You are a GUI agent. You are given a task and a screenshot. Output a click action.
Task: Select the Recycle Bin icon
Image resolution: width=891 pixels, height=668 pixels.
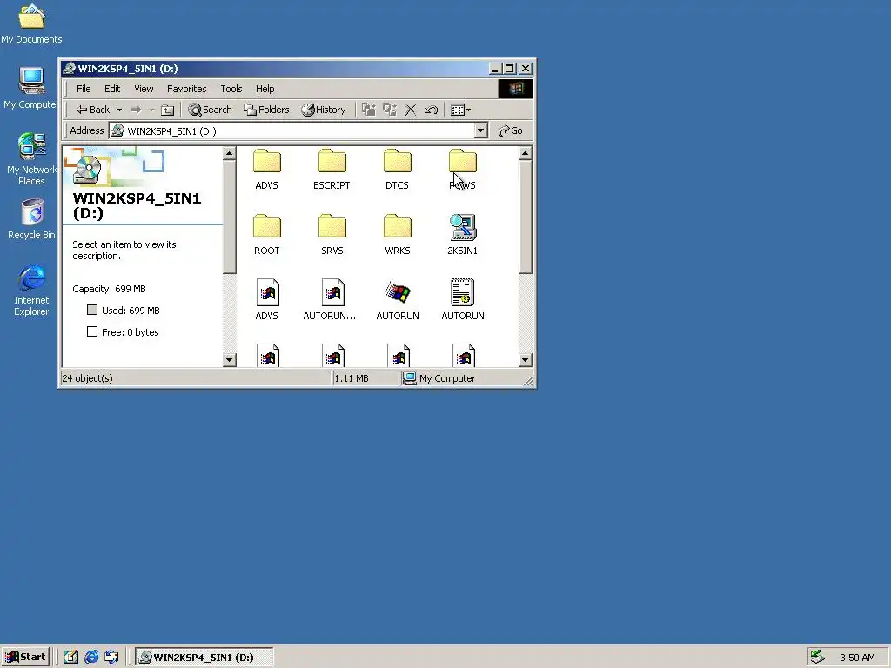tap(32, 219)
